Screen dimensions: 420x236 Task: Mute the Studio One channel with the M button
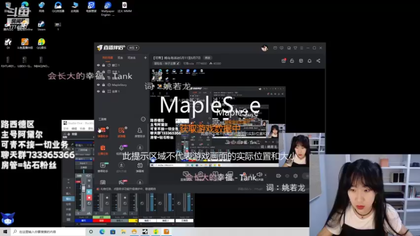tap(89, 180)
